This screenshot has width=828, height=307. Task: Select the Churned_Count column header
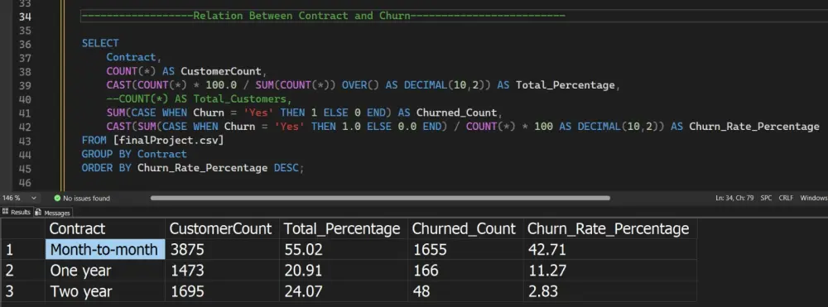(x=465, y=228)
